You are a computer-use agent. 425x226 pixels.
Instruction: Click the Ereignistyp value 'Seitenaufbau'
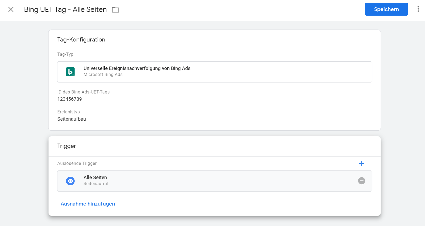[x=71, y=119]
